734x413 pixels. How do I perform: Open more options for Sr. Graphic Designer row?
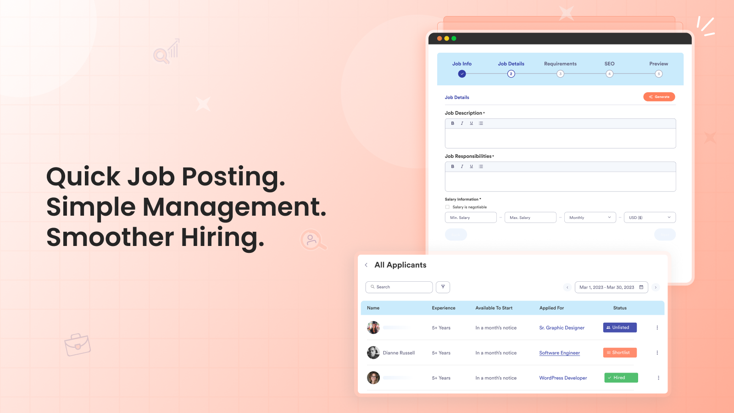point(657,328)
